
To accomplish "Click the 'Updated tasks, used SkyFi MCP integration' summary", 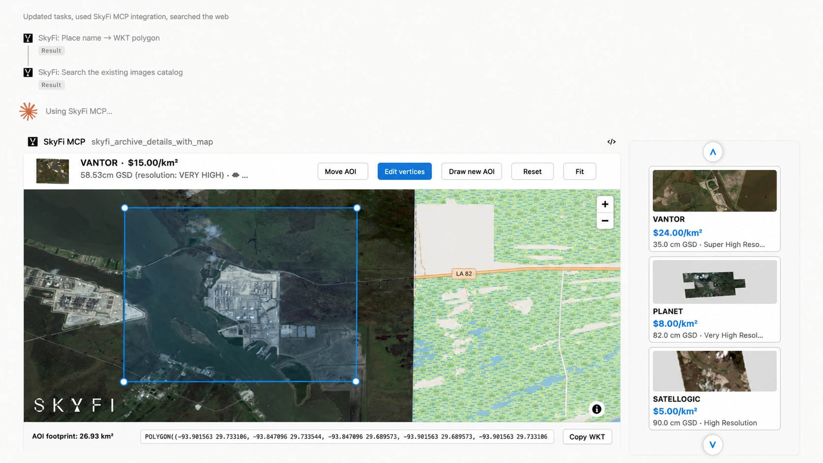I will click(126, 17).
